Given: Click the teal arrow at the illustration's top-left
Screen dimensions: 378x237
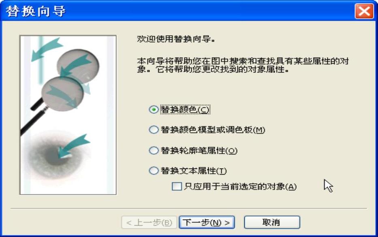Looking at the screenshot, I should click(46, 49).
